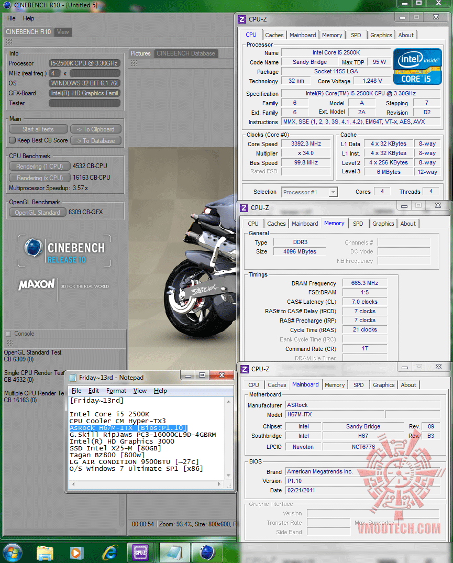
Task: Click Manufacturer value ASRock
Action: click(362, 405)
